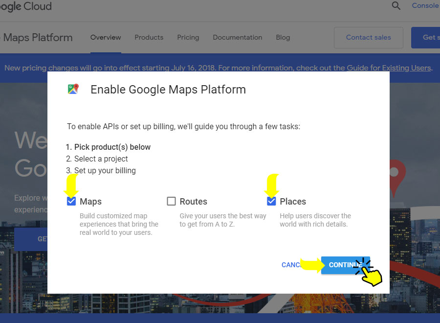Go to the Pricing tab
The image size is (440, 323).
(x=188, y=37)
